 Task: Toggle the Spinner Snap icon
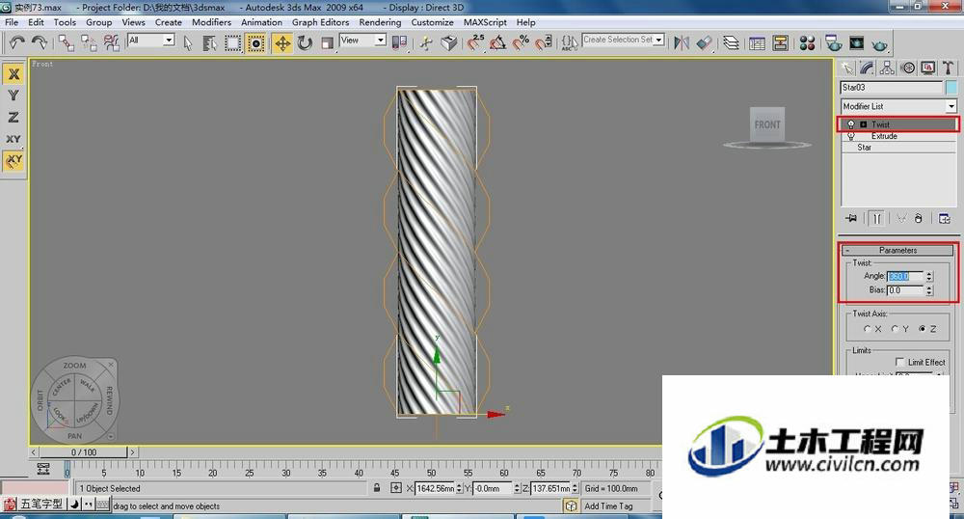point(544,42)
